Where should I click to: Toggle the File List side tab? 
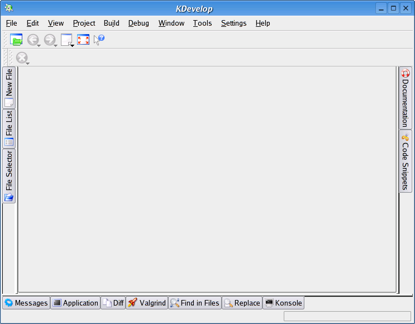(9, 128)
